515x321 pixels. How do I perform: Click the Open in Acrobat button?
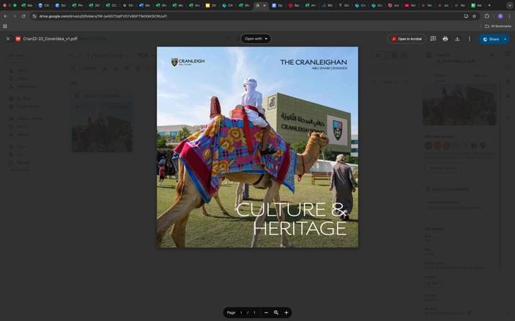click(407, 39)
